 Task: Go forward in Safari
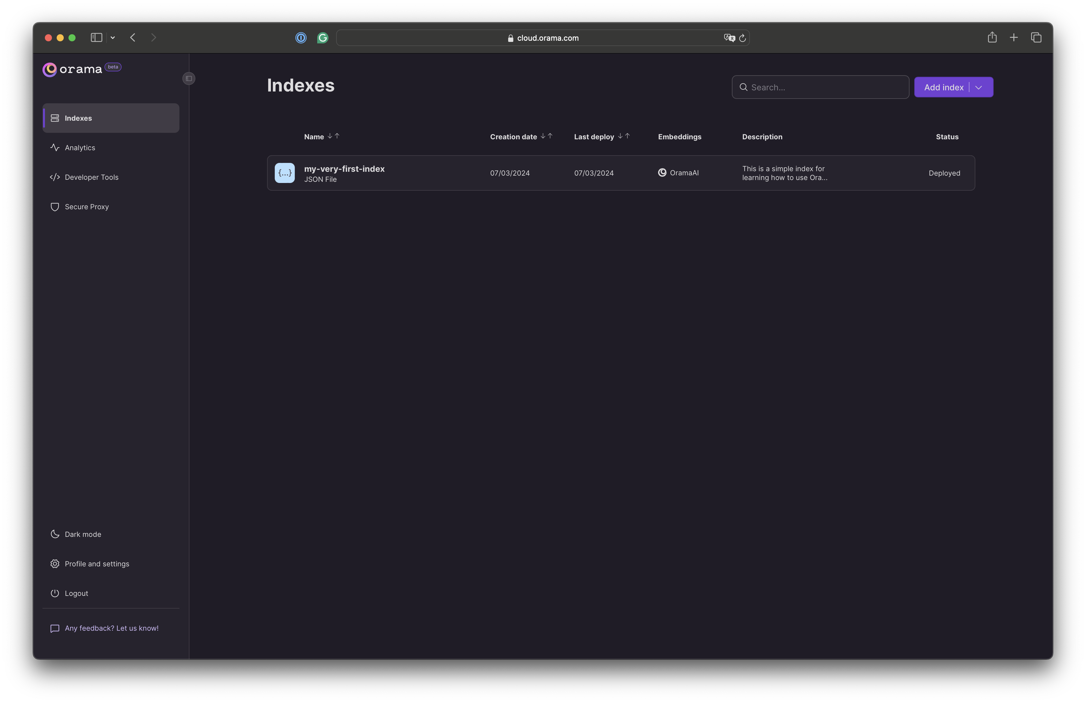154,37
